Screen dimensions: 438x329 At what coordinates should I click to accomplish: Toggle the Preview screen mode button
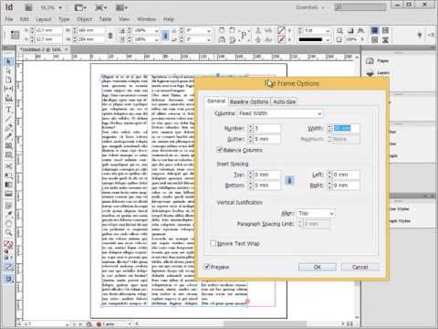coord(8,279)
